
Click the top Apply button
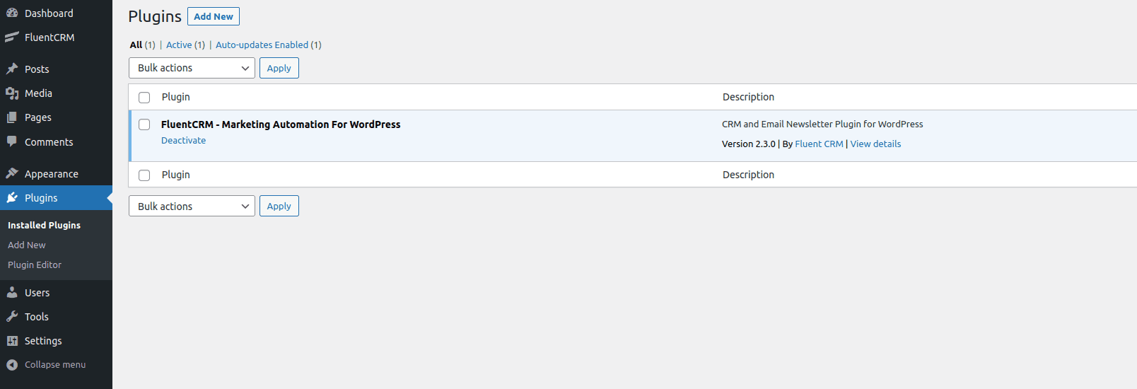point(279,68)
